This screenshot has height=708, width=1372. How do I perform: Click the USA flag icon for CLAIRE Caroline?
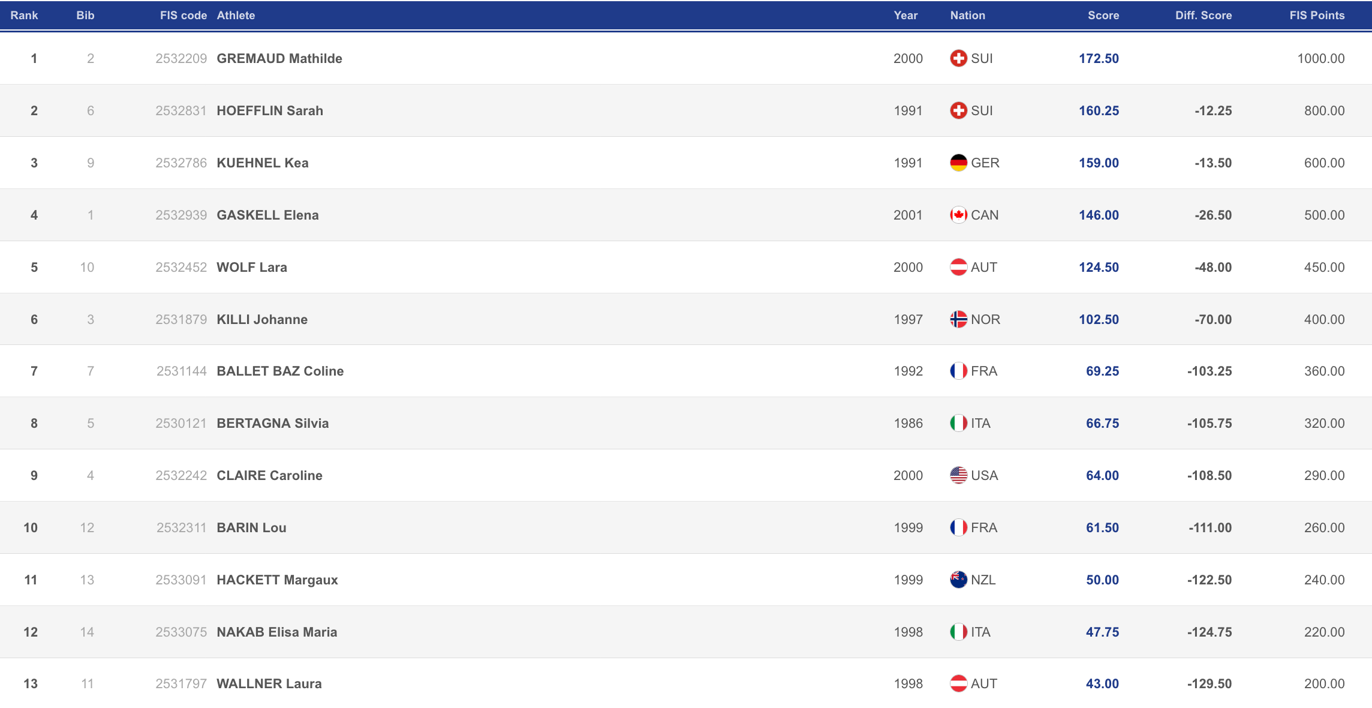click(958, 475)
